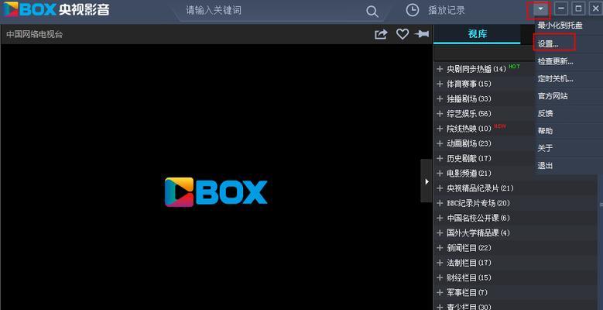Pin the player window on top
This screenshot has width=603, height=310.
[422, 34]
